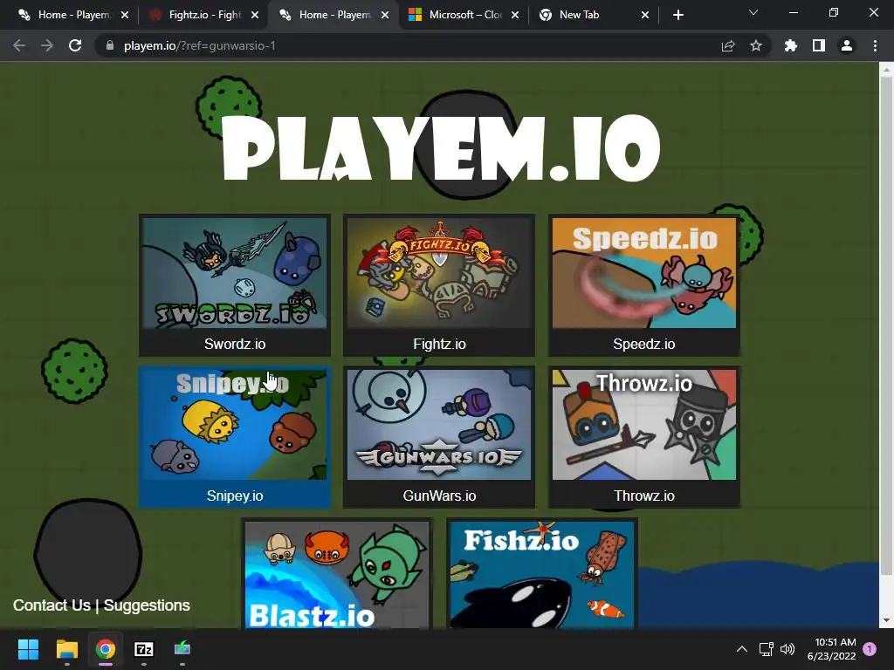894x670 pixels.
Task: Share this page using the share icon
Action: point(728,45)
